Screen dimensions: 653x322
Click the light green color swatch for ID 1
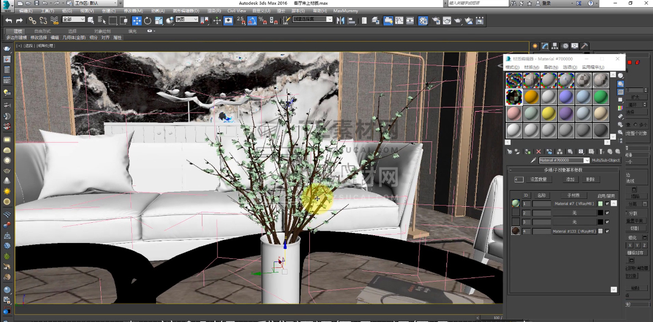pyautogui.click(x=601, y=204)
